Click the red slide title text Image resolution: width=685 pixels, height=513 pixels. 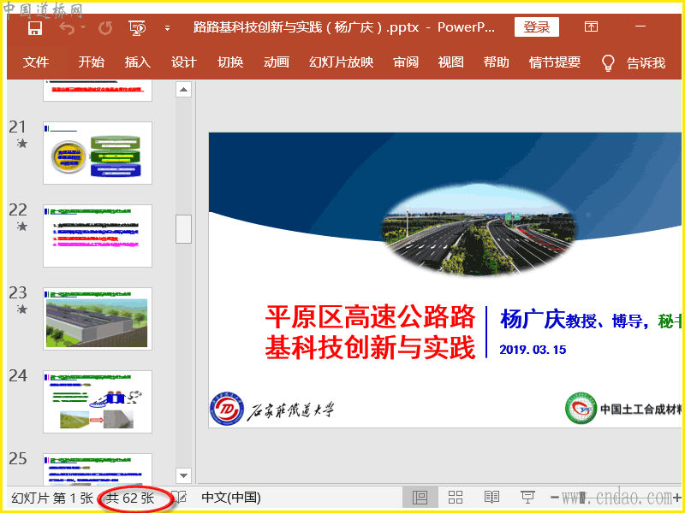(370, 333)
